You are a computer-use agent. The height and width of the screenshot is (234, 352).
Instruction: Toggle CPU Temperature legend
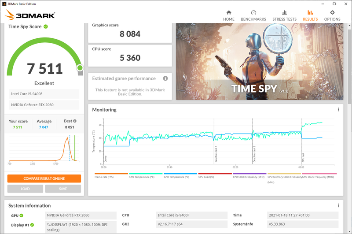pos(146,175)
